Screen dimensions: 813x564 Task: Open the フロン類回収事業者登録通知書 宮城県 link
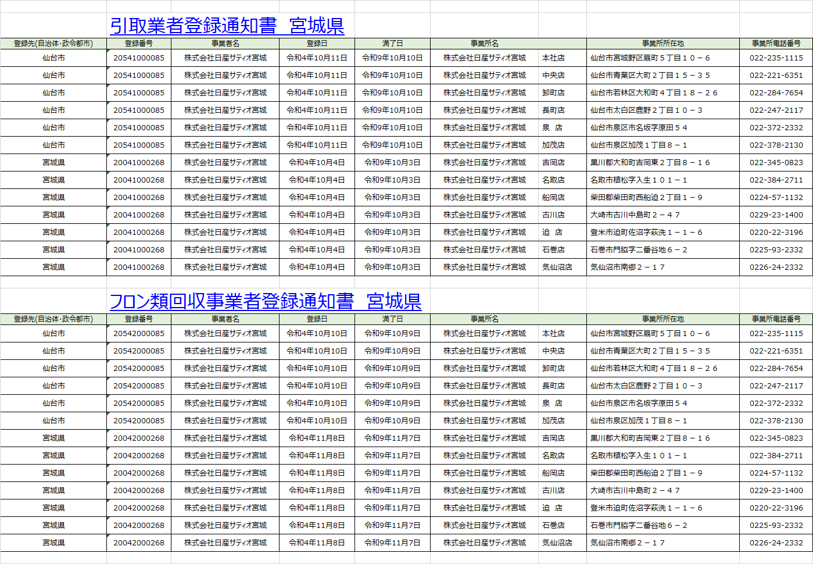click(265, 301)
